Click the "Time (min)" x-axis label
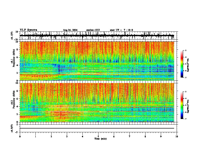Image resolution: width=199 pixels, height=153 pixels. [x=101, y=139]
